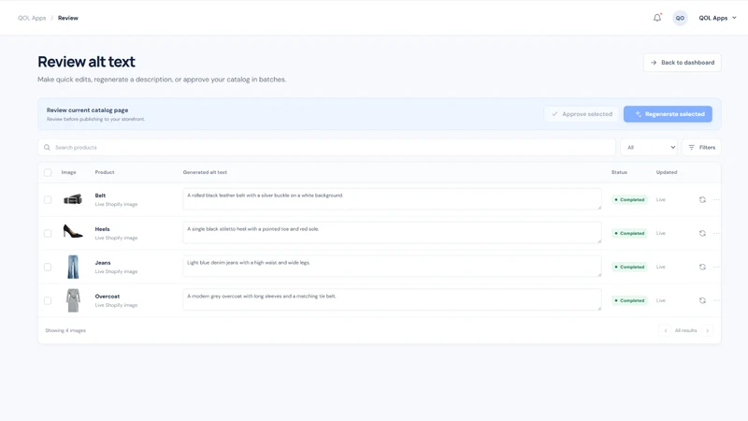Click Completed badge in Belt row
748x421 pixels.
[x=629, y=199]
